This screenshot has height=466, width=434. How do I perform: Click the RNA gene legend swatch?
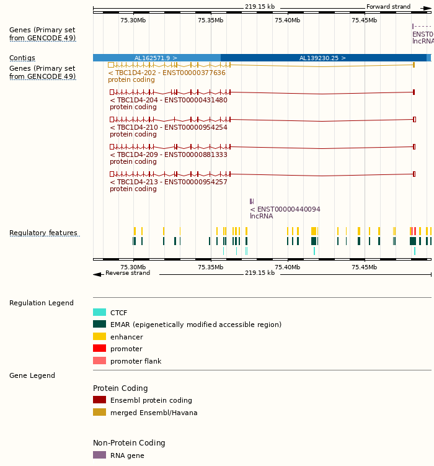coord(99,455)
